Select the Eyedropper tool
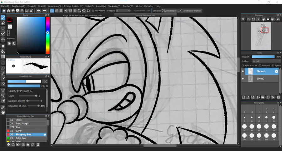Screen dimensions: 282x151 [x=3, y=107]
